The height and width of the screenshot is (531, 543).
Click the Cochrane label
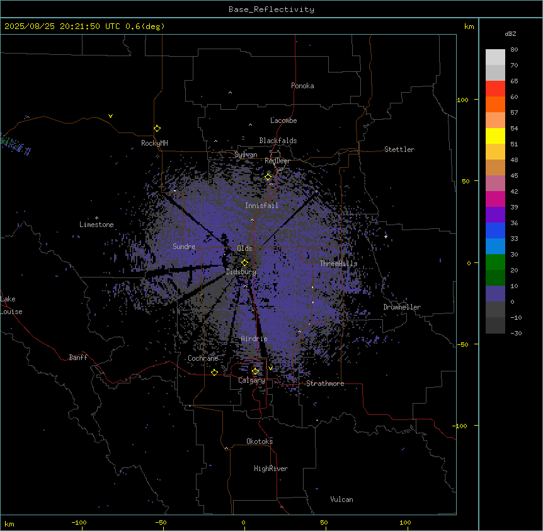(203, 358)
